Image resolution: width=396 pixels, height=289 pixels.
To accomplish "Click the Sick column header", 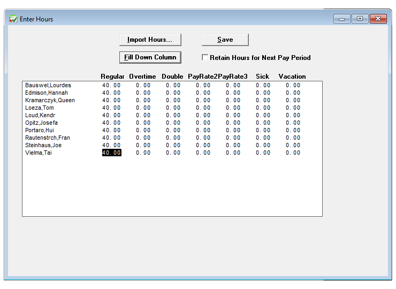I will coord(262,77).
